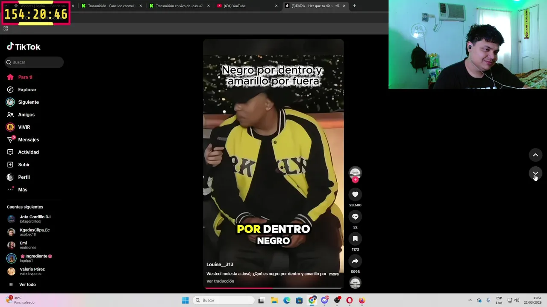Open Microsoft Store from taskbar
Viewport: 547px width, 307px height.
pos(299,301)
